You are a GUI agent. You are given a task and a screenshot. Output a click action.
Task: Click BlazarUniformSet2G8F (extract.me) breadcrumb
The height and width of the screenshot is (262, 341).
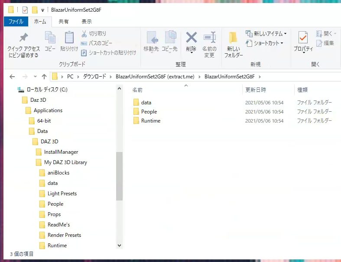click(155, 77)
